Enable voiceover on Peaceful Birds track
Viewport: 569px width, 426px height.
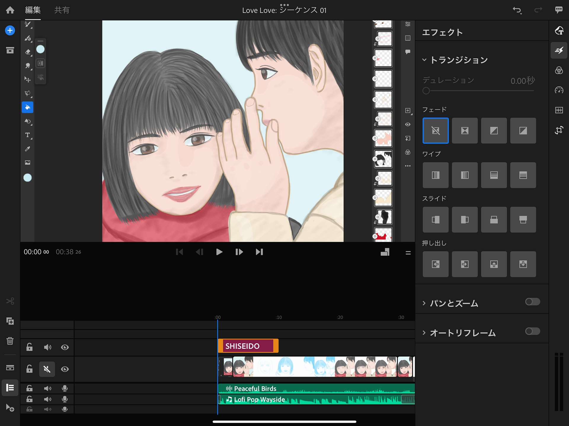65,388
